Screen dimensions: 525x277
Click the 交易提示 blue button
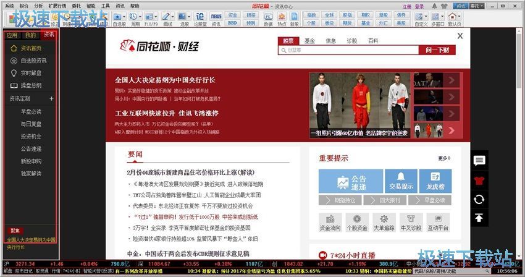[x=401, y=181]
